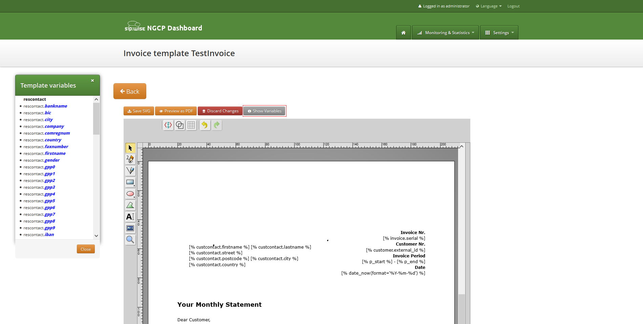
Task: Select the Pencil freehand drawing tool
Action: click(x=130, y=159)
